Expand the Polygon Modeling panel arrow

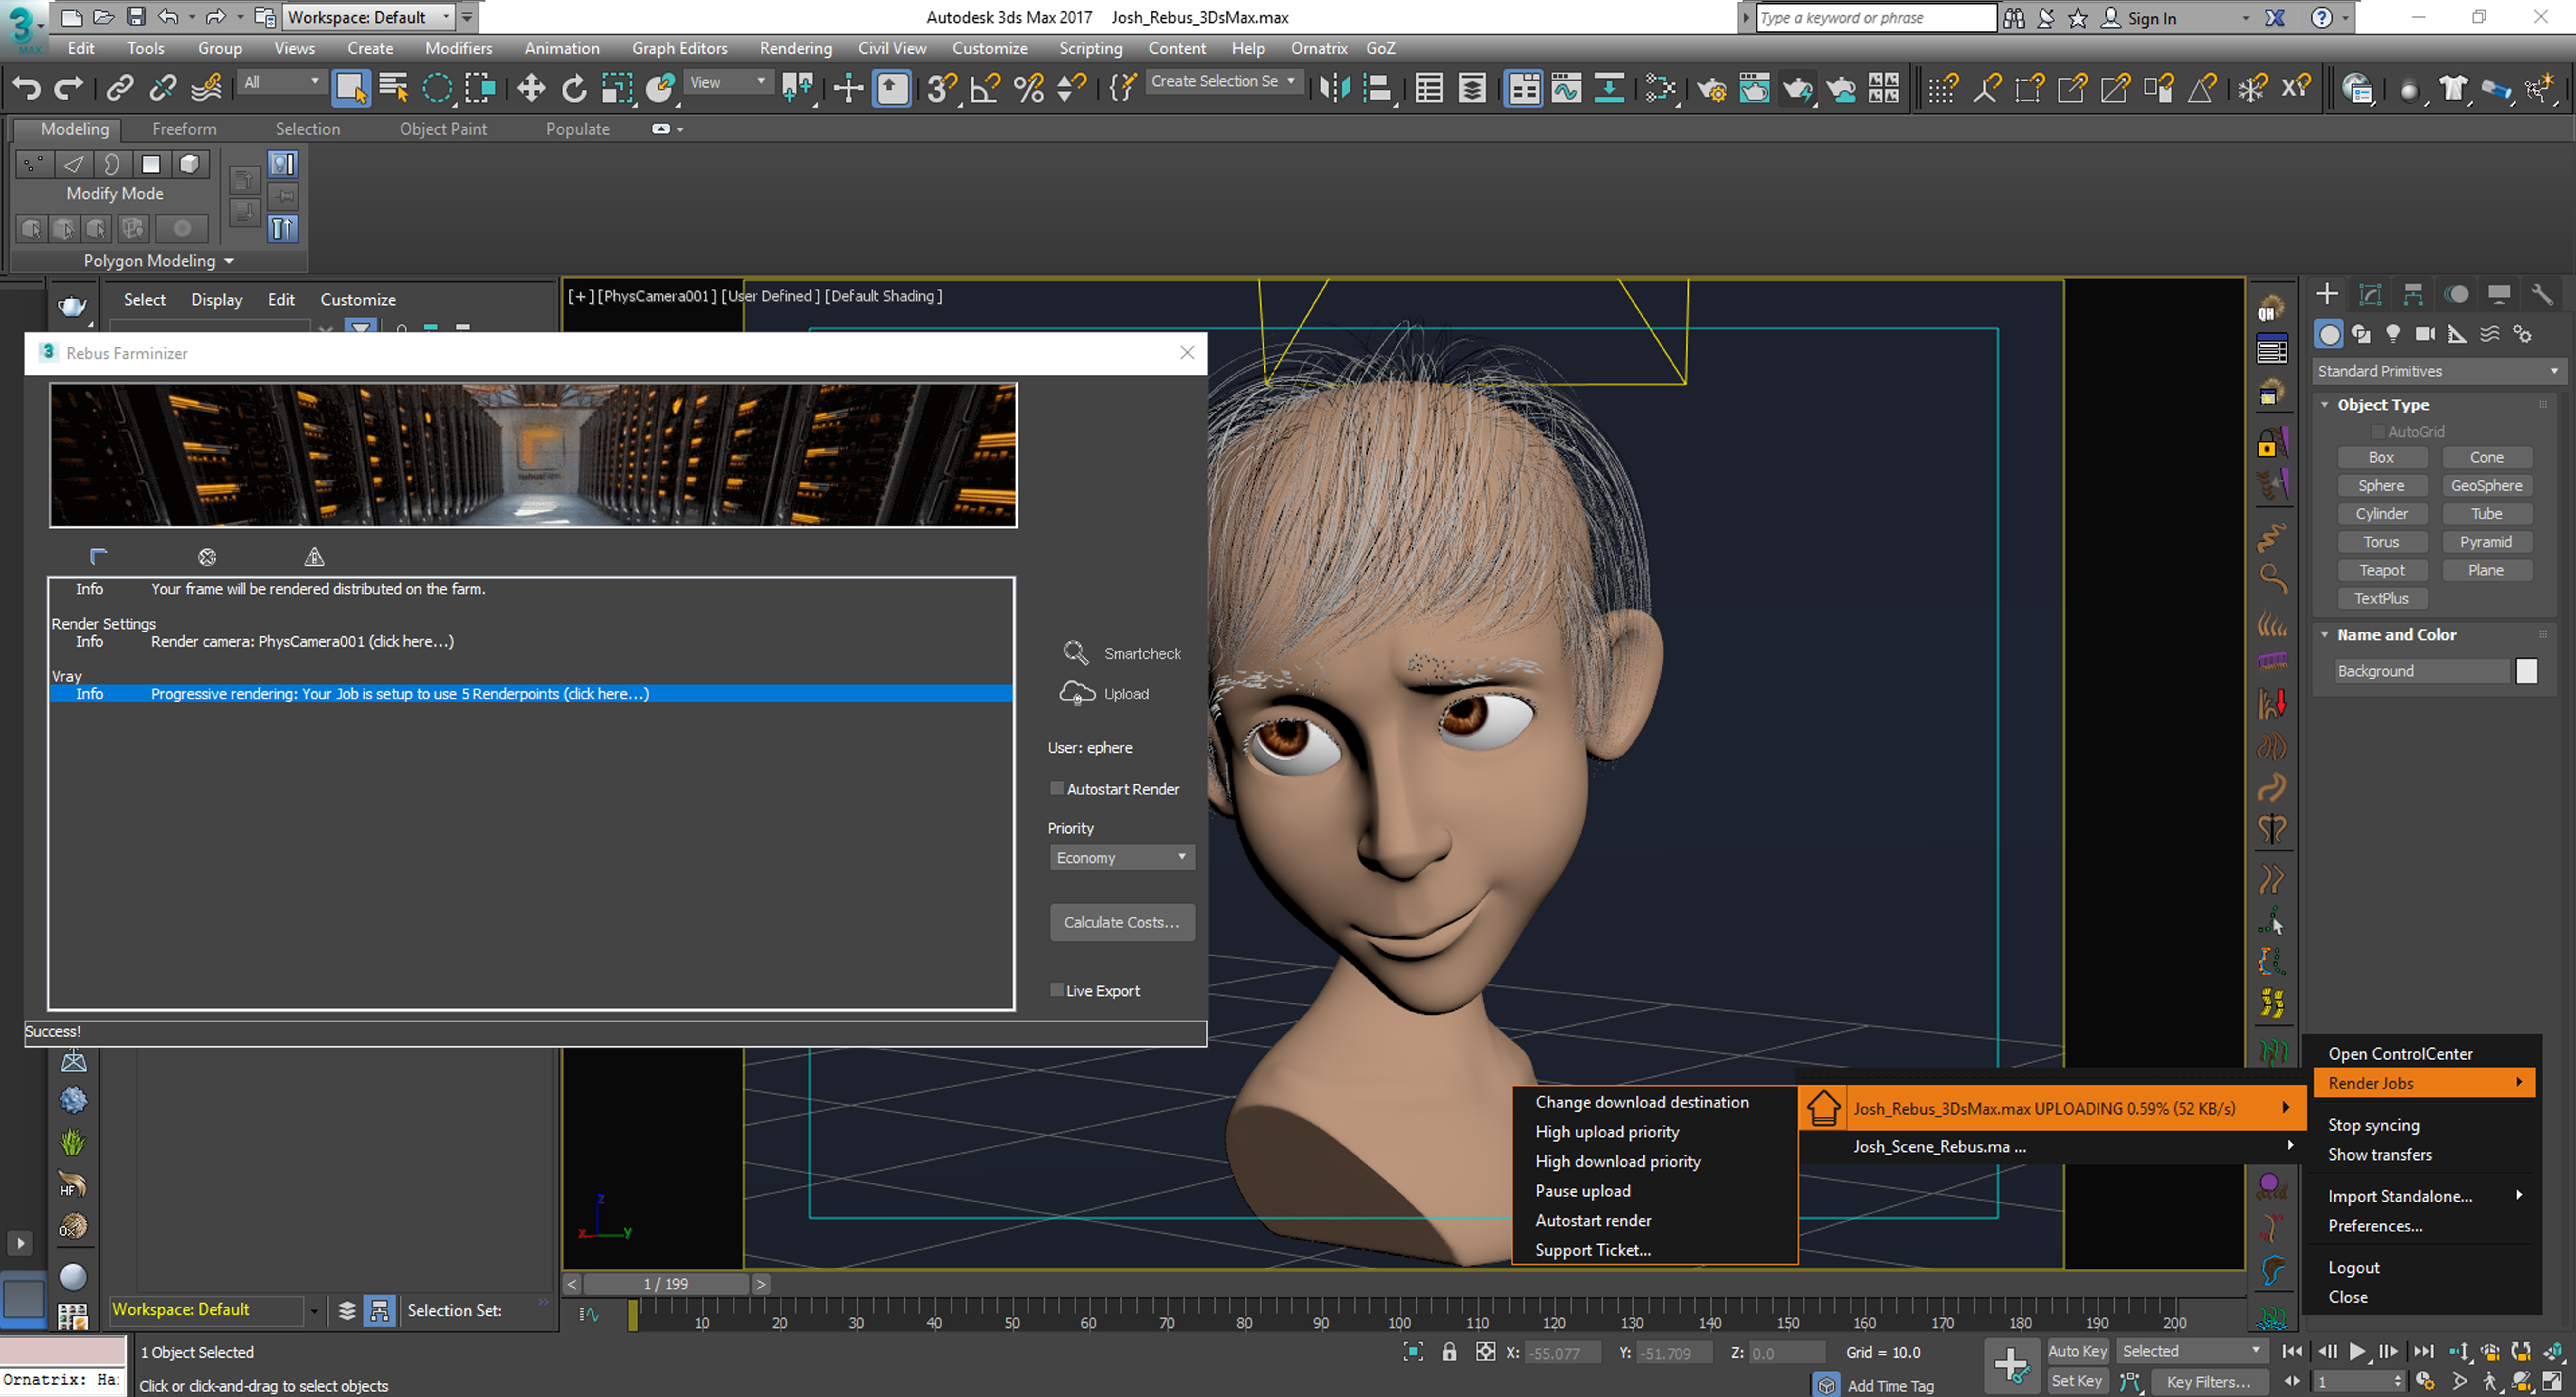point(229,261)
